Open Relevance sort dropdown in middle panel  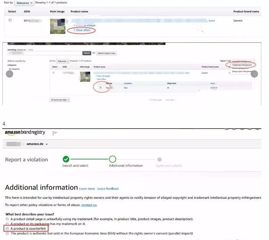[63, 61]
